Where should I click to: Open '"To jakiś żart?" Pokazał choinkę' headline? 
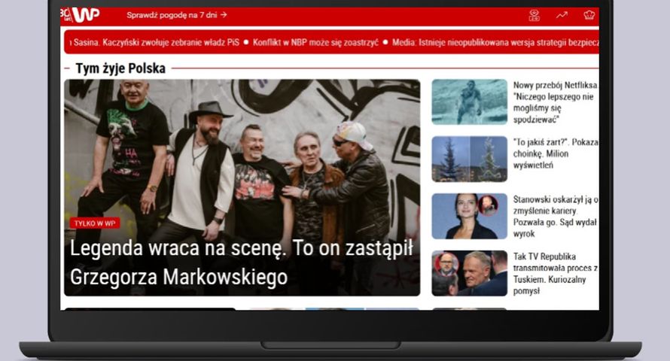[555, 153]
